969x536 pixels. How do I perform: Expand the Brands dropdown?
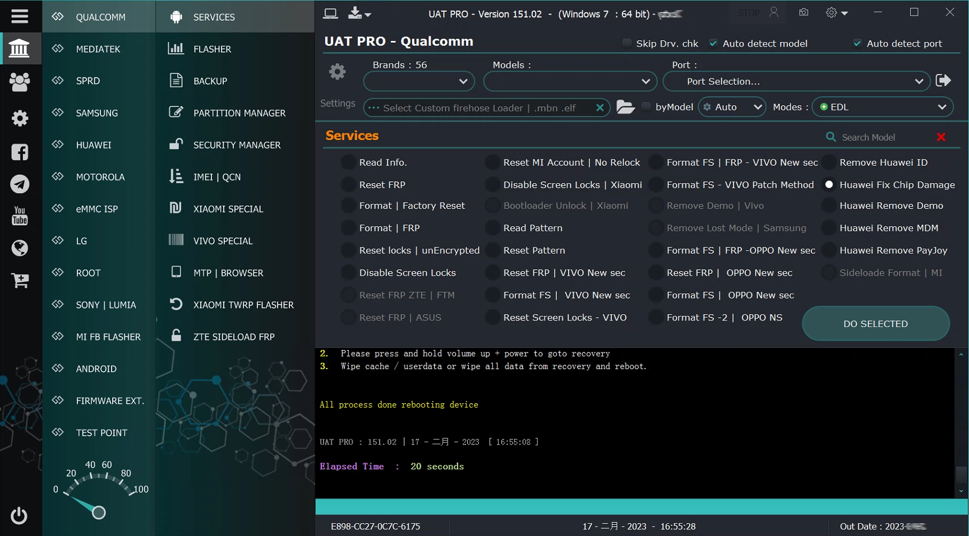point(419,82)
